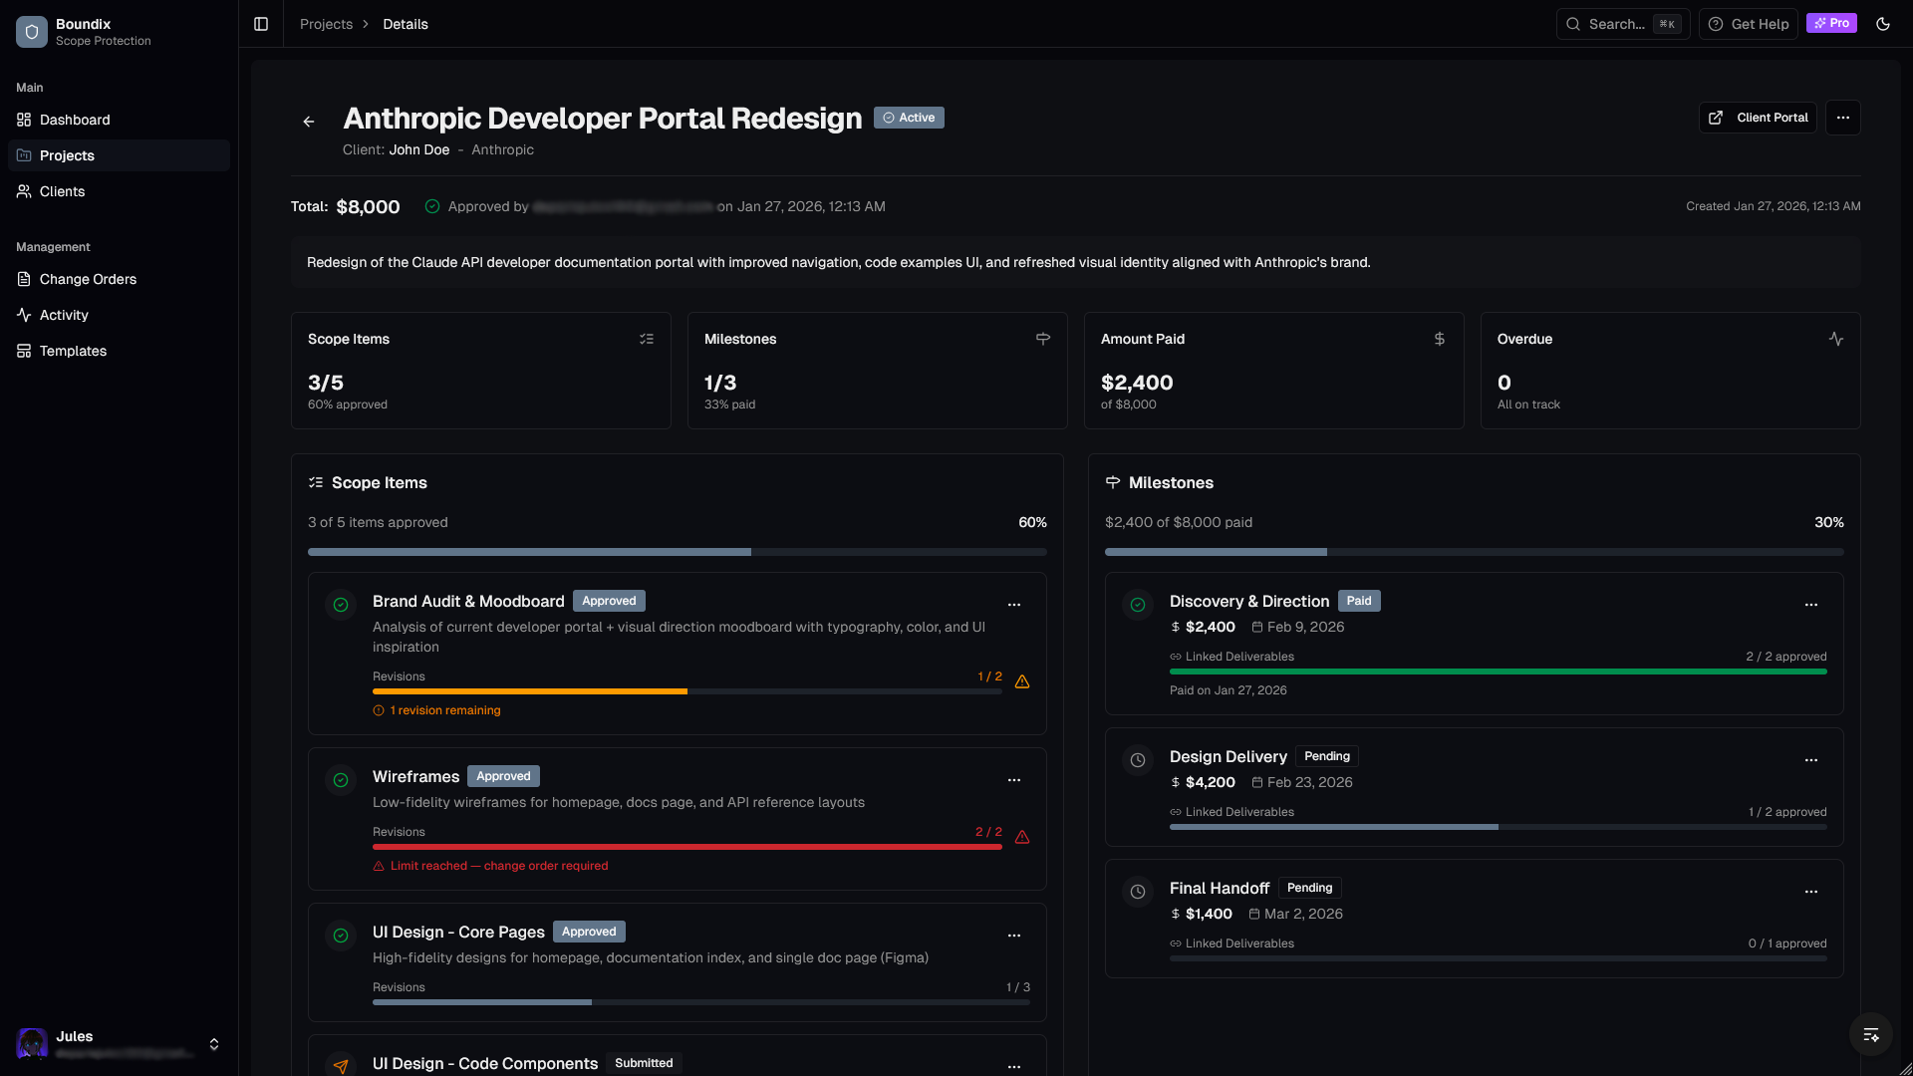Open Dashboard in the sidebar
The width and height of the screenshot is (1913, 1076).
coord(119,120)
